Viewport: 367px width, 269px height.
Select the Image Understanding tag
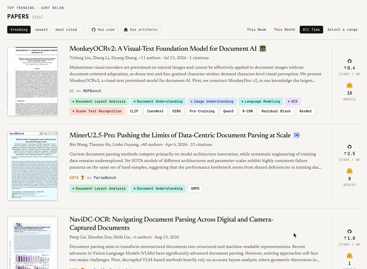pos(212,101)
